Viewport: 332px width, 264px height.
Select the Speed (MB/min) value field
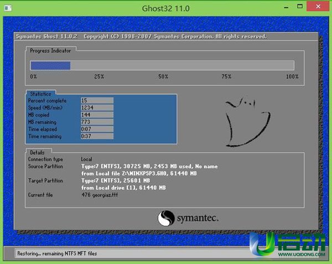pyautogui.click(x=97, y=108)
